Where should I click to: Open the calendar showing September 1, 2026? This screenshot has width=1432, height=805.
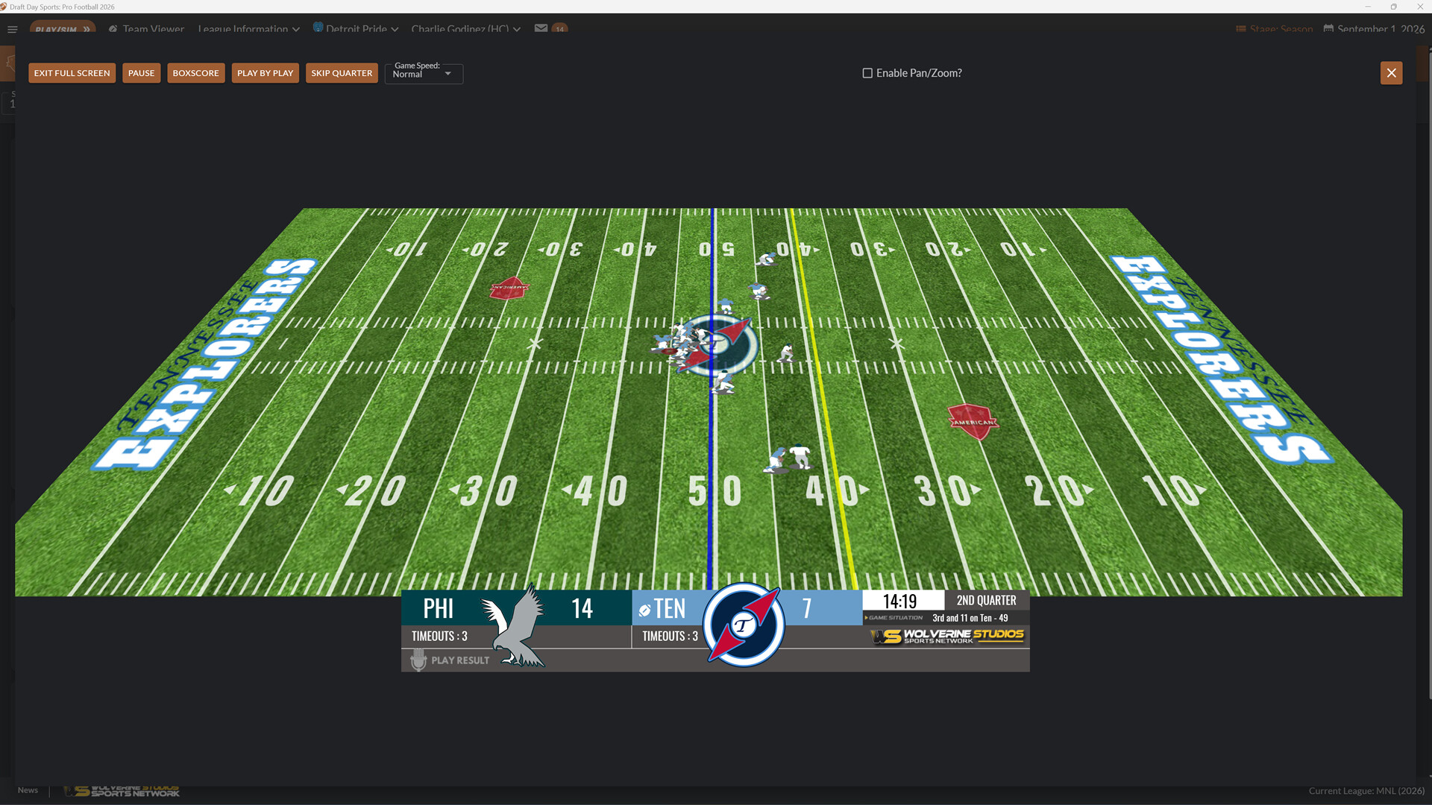point(1328,29)
